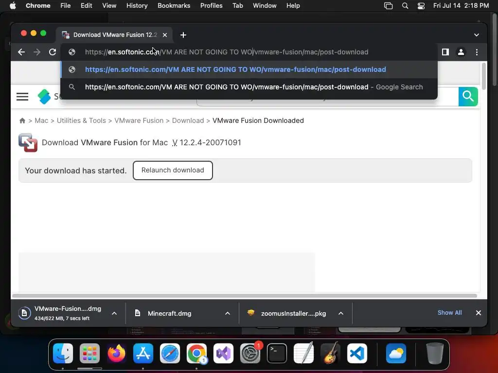Image resolution: width=498 pixels, height=373 pixels.
Task: Click the date and time display
Action: (461, 6)
